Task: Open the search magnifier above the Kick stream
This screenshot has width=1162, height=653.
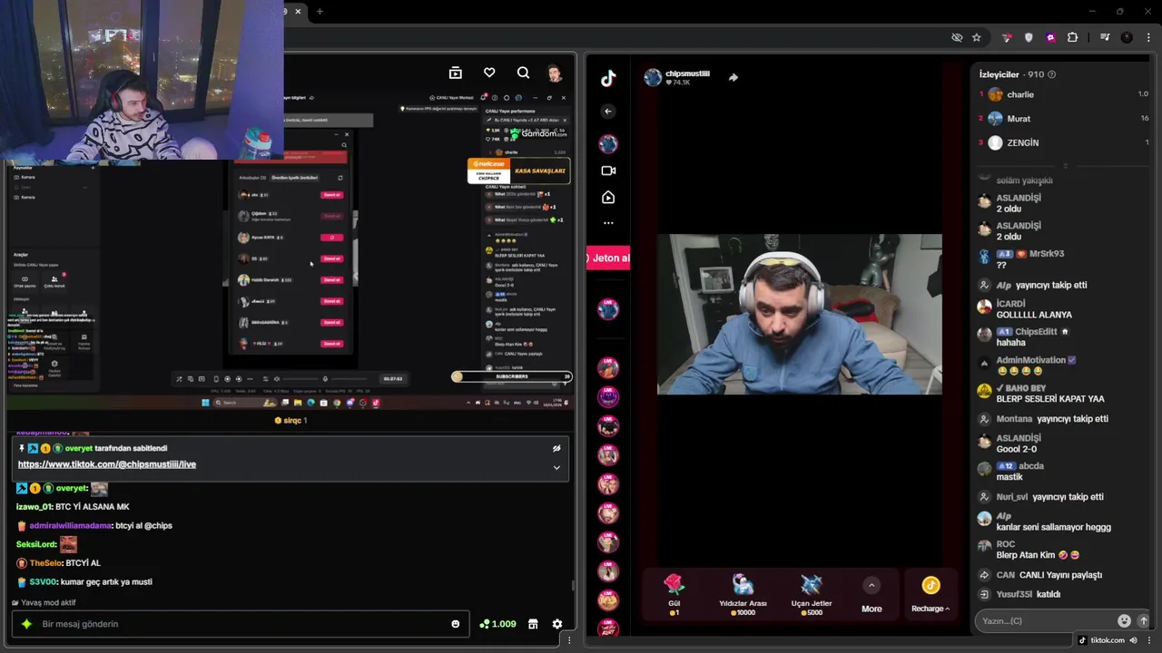Action: point(523,73)
